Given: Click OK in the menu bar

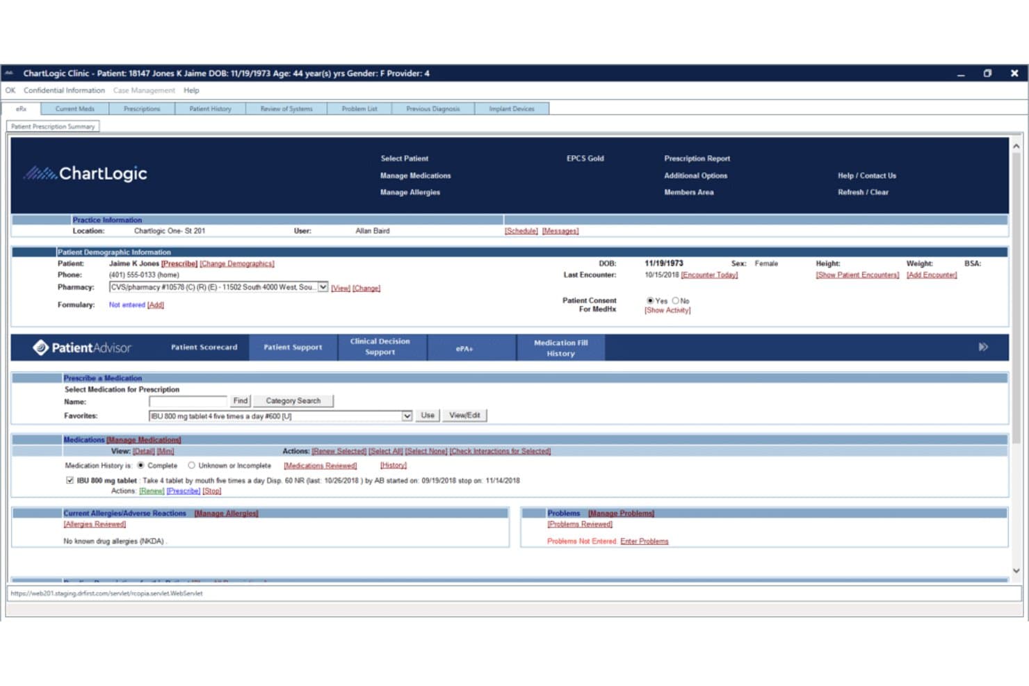Looking at the screenshot, I should click(10, 90).
